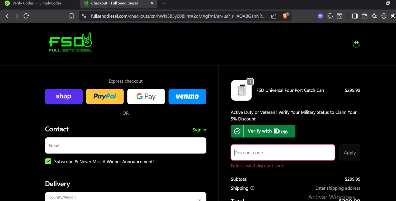Reload the checkout page
Image resolution: width=396 pixels, height=201 pixels.
26,16
